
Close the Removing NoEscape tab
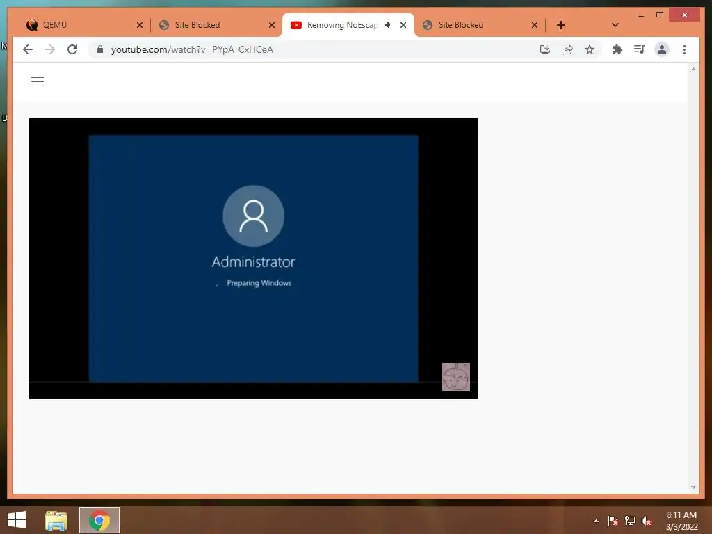(403, 25)
